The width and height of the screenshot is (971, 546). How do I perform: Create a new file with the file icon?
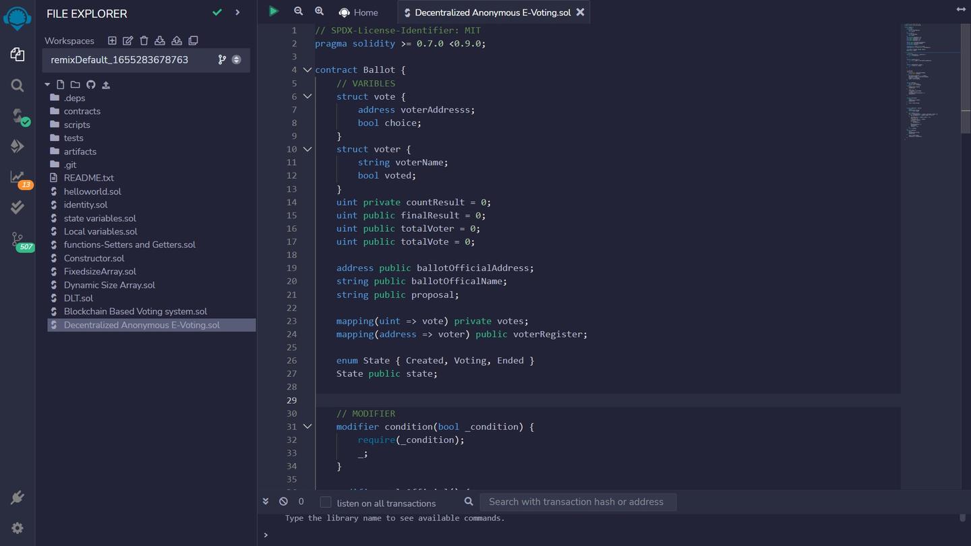pos(61,84)
